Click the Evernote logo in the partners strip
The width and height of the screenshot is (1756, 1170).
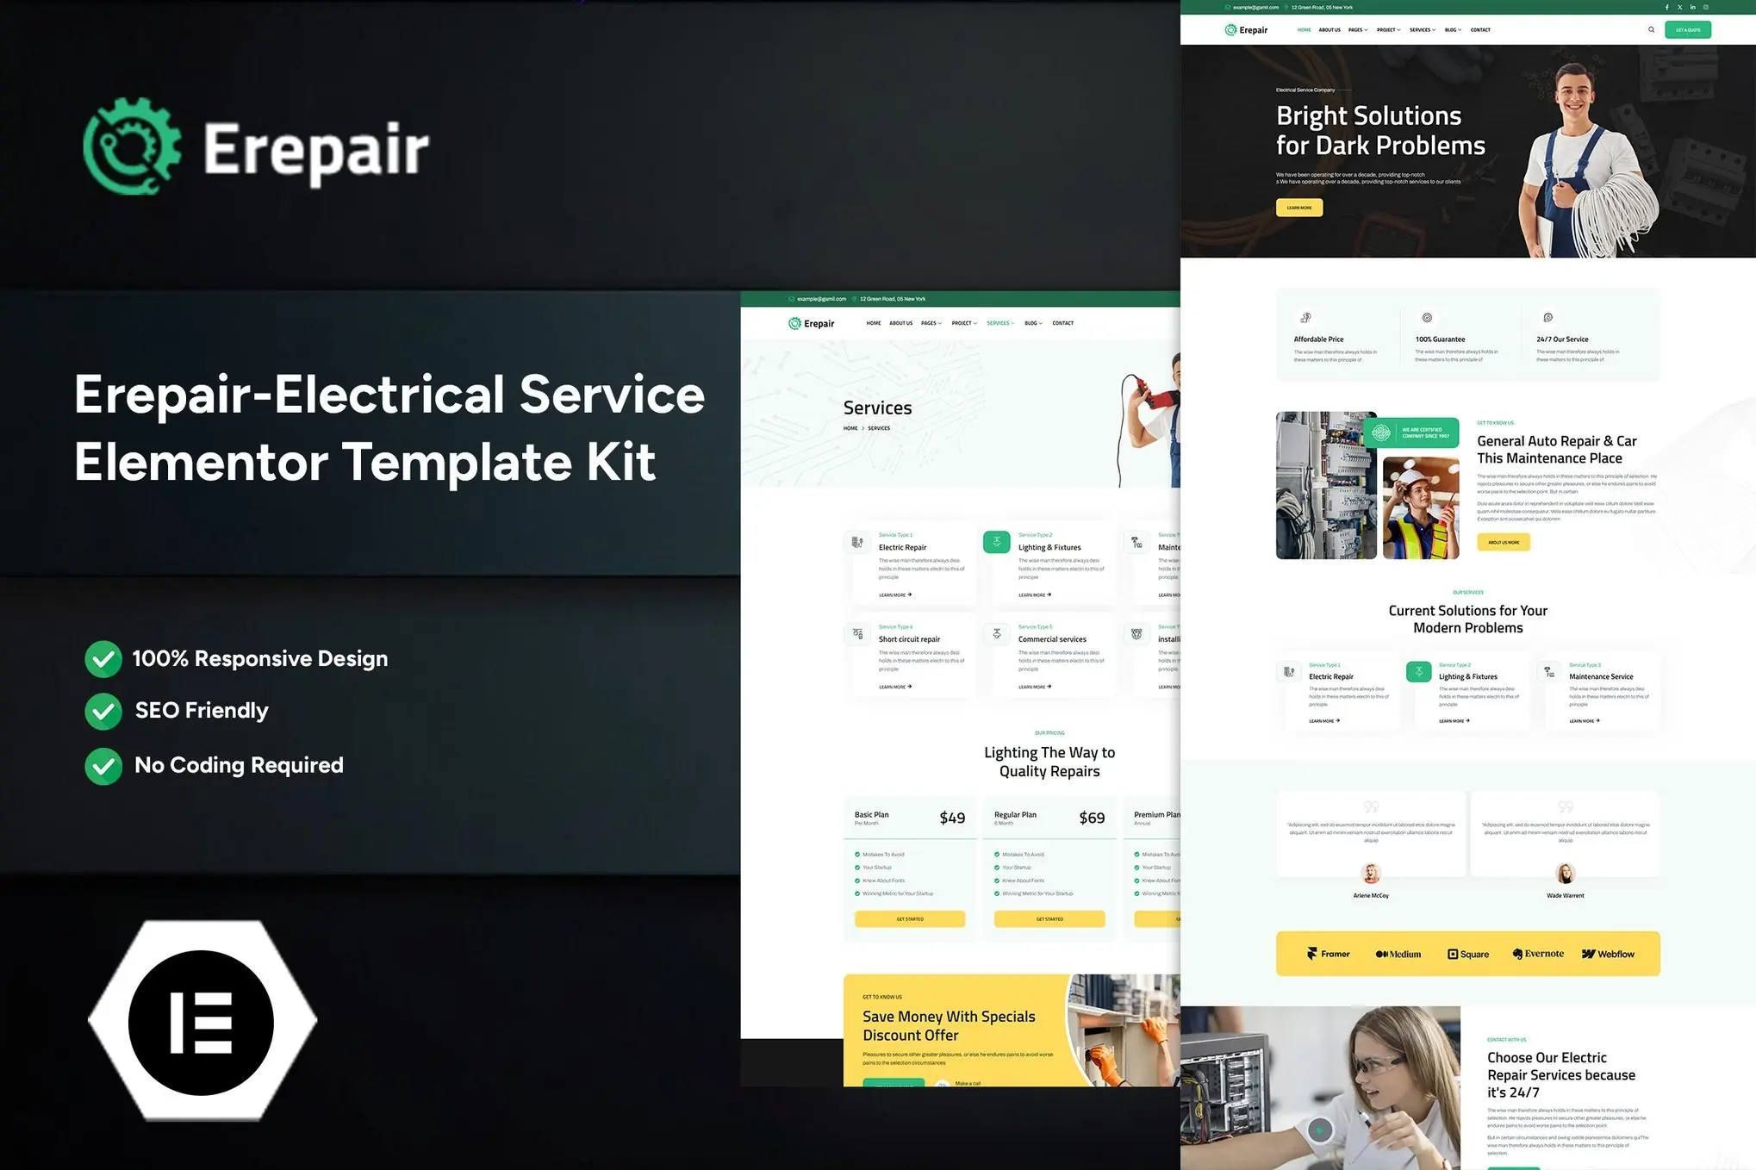point(1538,953)
